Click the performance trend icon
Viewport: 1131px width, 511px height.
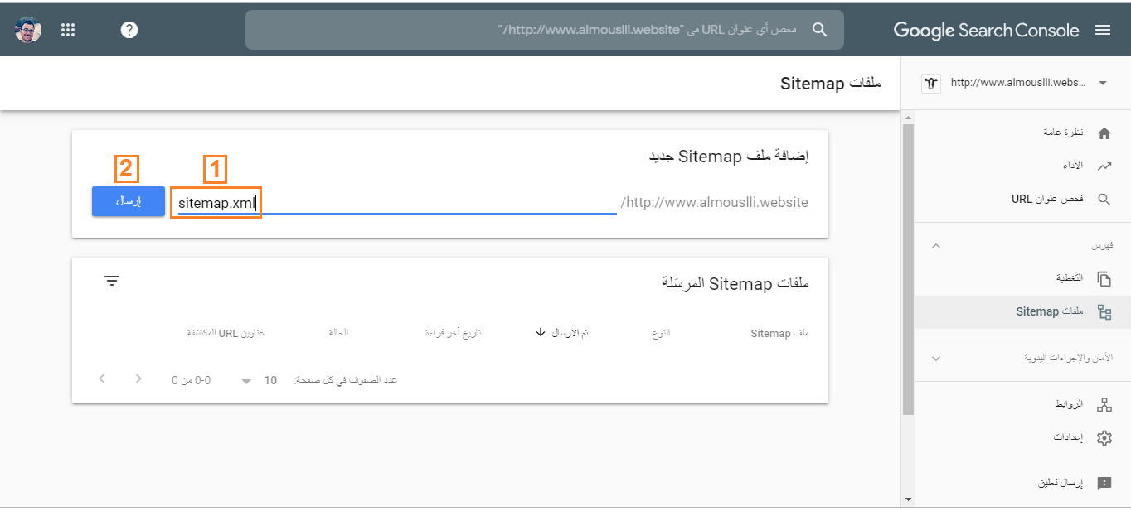(x=1104, y=166)
